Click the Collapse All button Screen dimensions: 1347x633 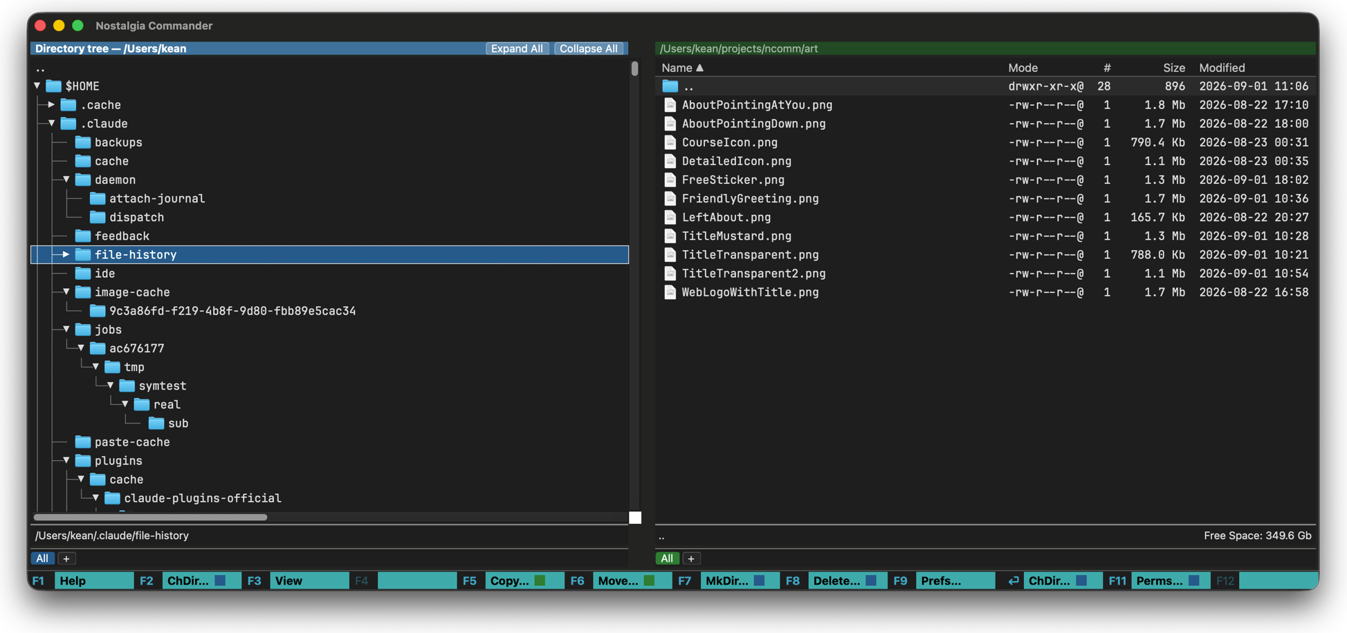pos(589,48)
